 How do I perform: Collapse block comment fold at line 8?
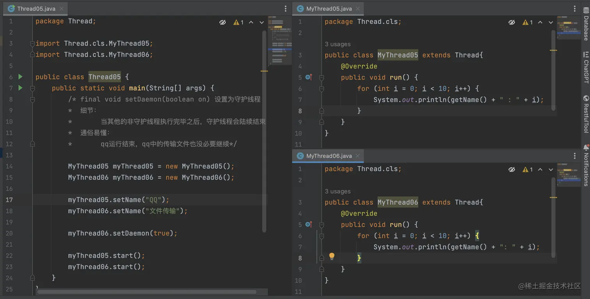point(33,99)
